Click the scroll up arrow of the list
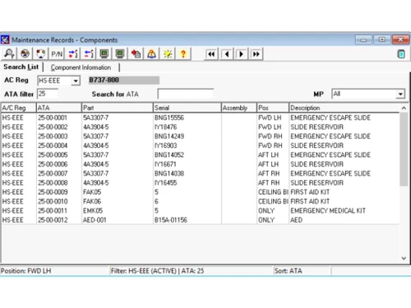This screenshot has width=411, height=308. tap(404, 108)
